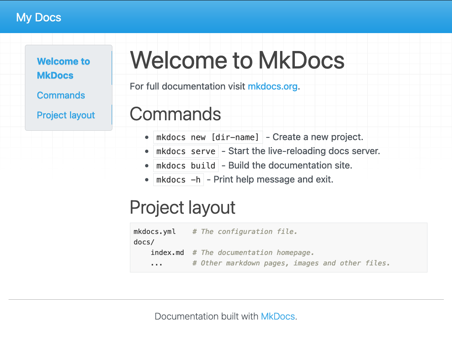Click the Welcome to MkDocs heading
The height and width of the screenshot is (339, 452).
[237, 61]
